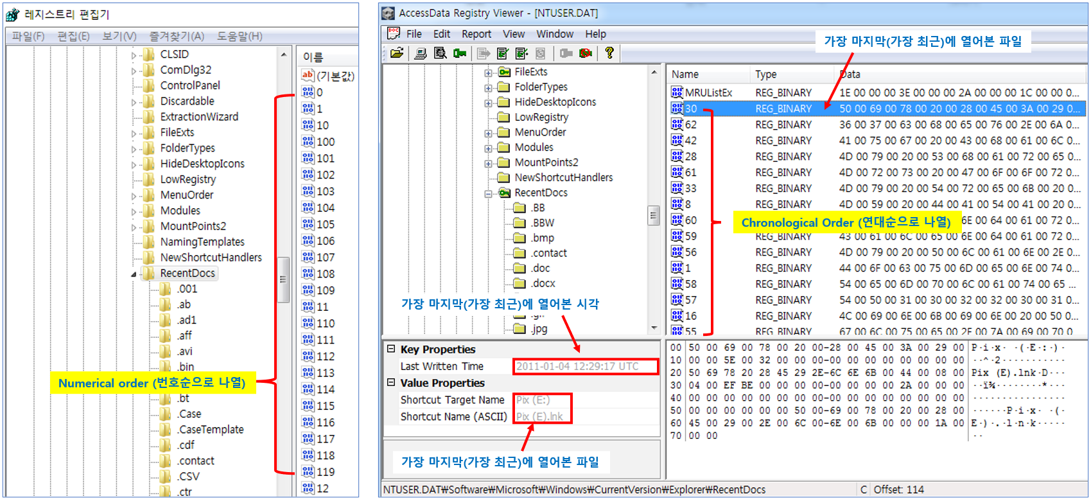
Task: Click the binary icon next to value 100
Action: click(308, 141)
